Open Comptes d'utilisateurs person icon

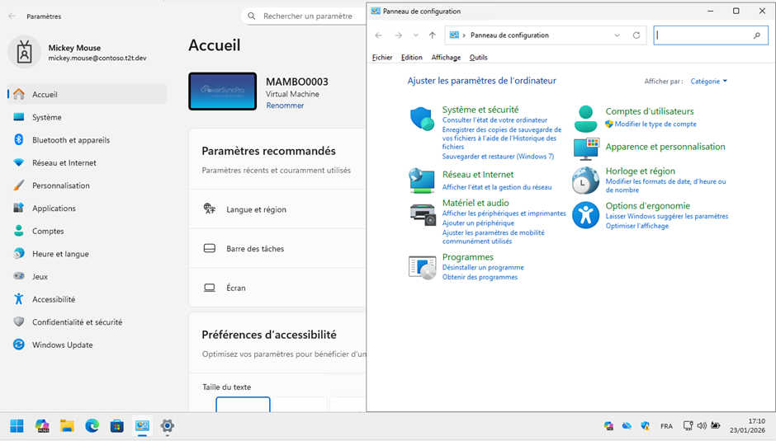[x=585, y=119]
